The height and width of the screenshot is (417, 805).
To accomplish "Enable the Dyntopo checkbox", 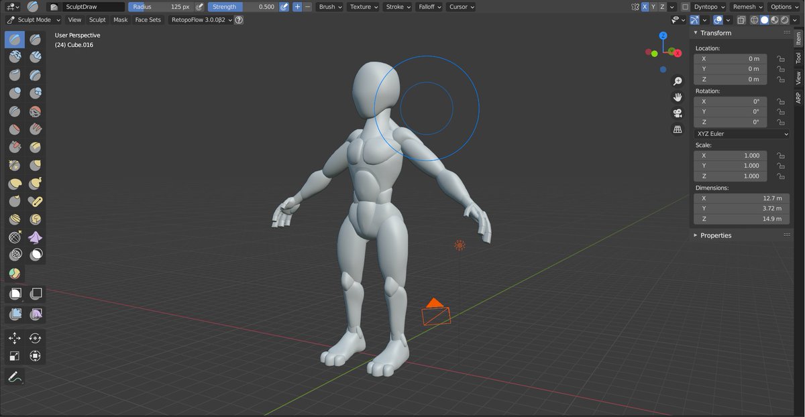I will [x=685, y=7].
